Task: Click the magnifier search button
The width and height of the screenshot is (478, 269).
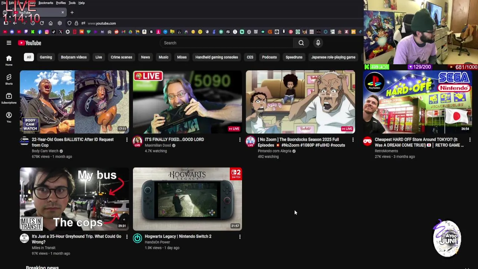Action: pyautogui.click(x=301, y=43)
